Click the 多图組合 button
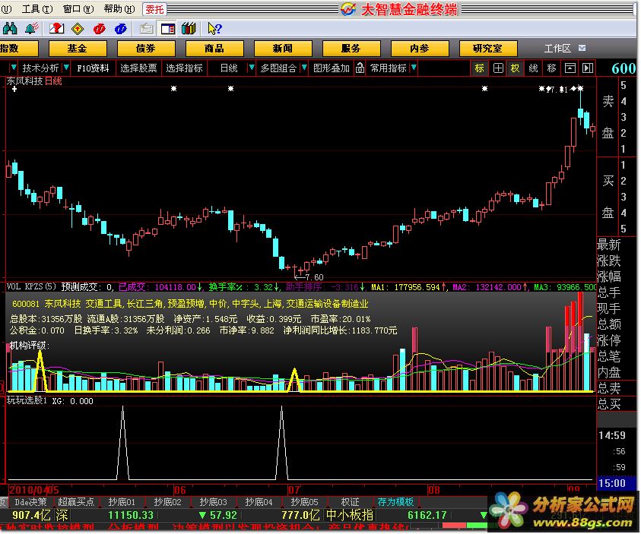 [x=278, y=68]
